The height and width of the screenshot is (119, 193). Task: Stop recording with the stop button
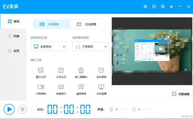click(x=22, y=109)
